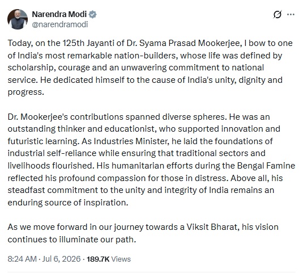Open the 189.7K Views count
The width and height of the screenshot is (303, 273).
pos(109,259)
